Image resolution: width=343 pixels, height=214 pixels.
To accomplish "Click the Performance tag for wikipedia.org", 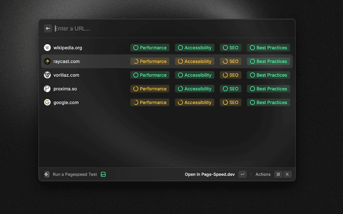I will (x=150, y=48).
